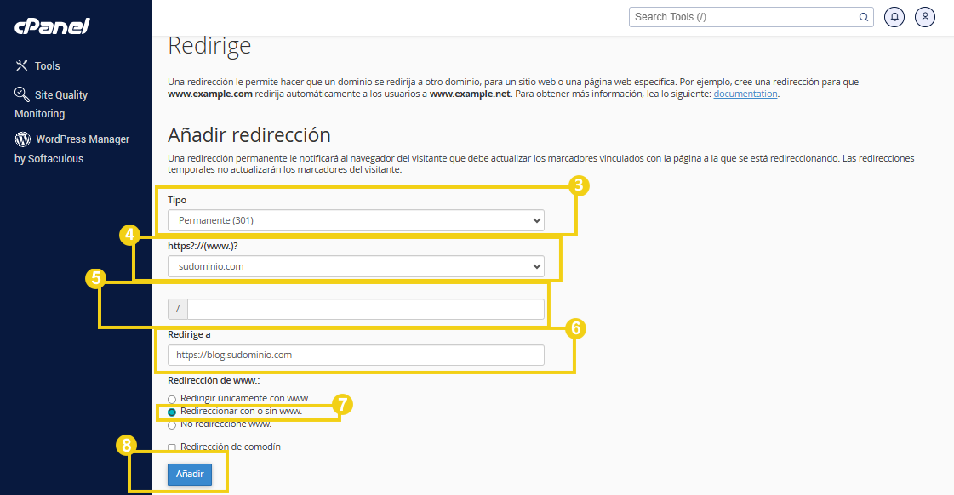Click the cPanel logo
Image resolution: width=954 pixels, height=495 pixels.
coord(52,26)
